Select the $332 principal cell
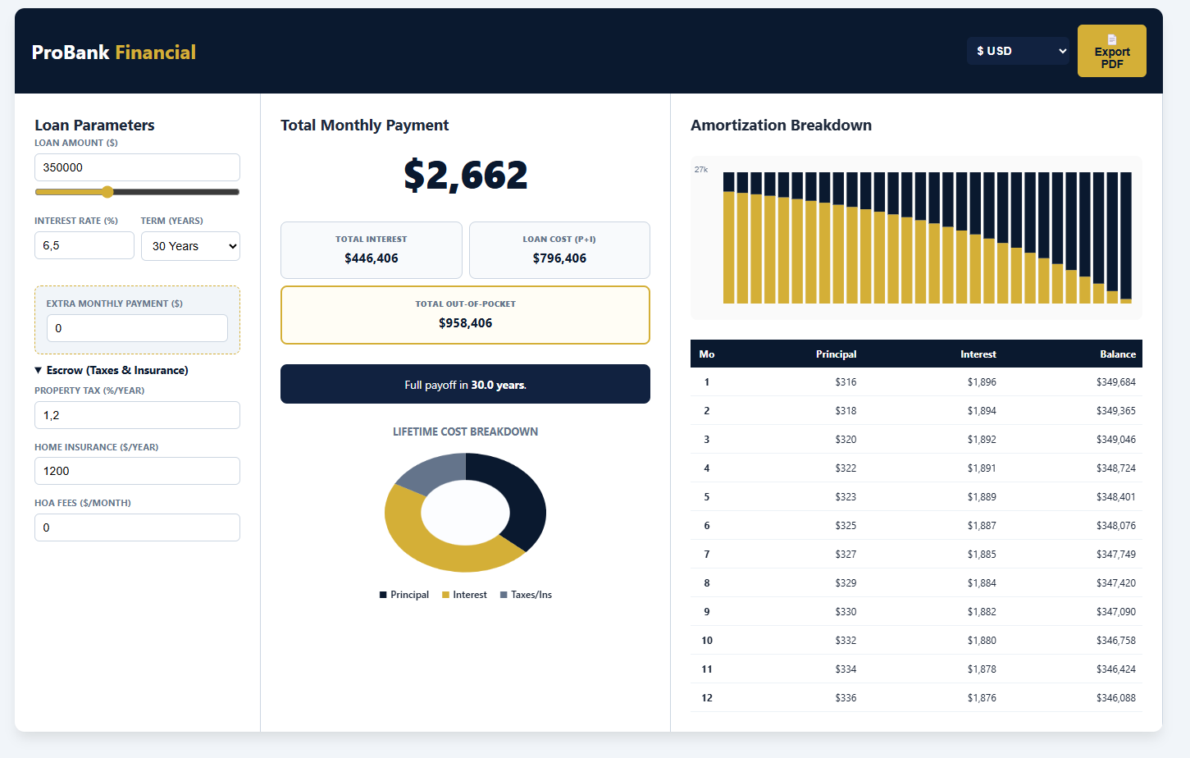 (846, 641)
